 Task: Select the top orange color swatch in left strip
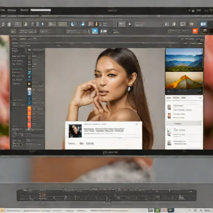coord(29,108)
